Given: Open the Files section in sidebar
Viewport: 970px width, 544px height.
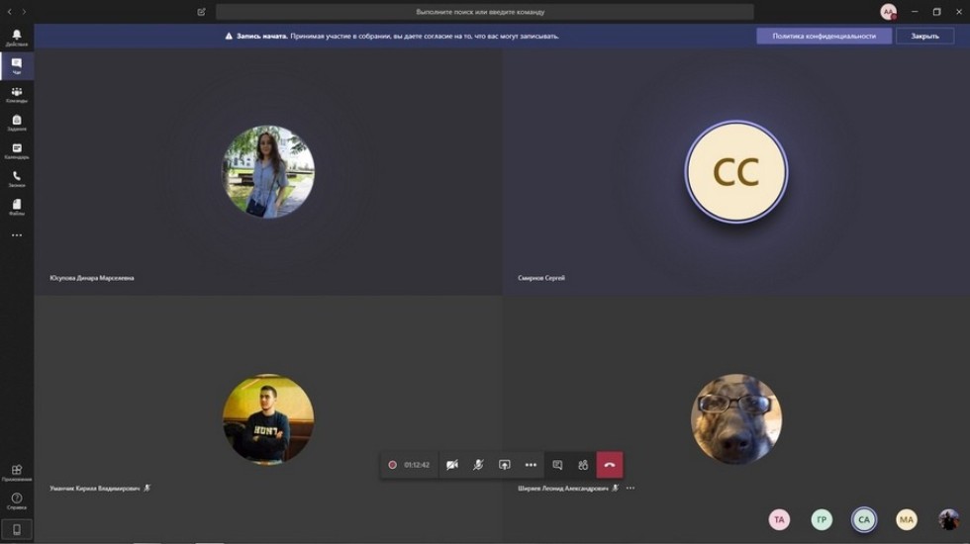Looking at the screenshot, I should pos(16,206).
